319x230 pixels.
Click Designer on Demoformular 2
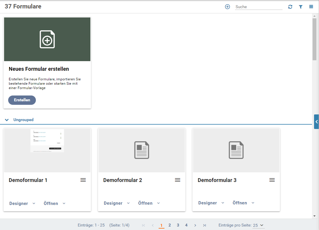[113, 203]
